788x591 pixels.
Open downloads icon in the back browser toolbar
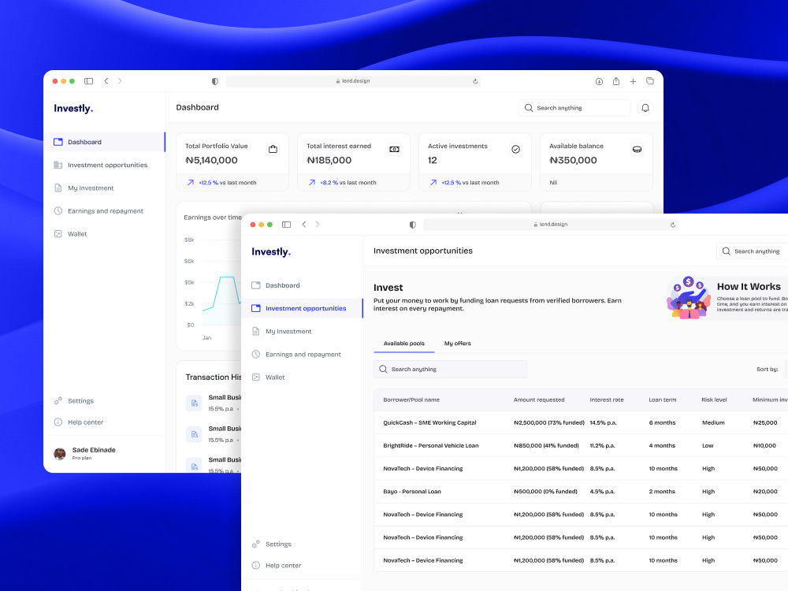(x=599, y=81)
